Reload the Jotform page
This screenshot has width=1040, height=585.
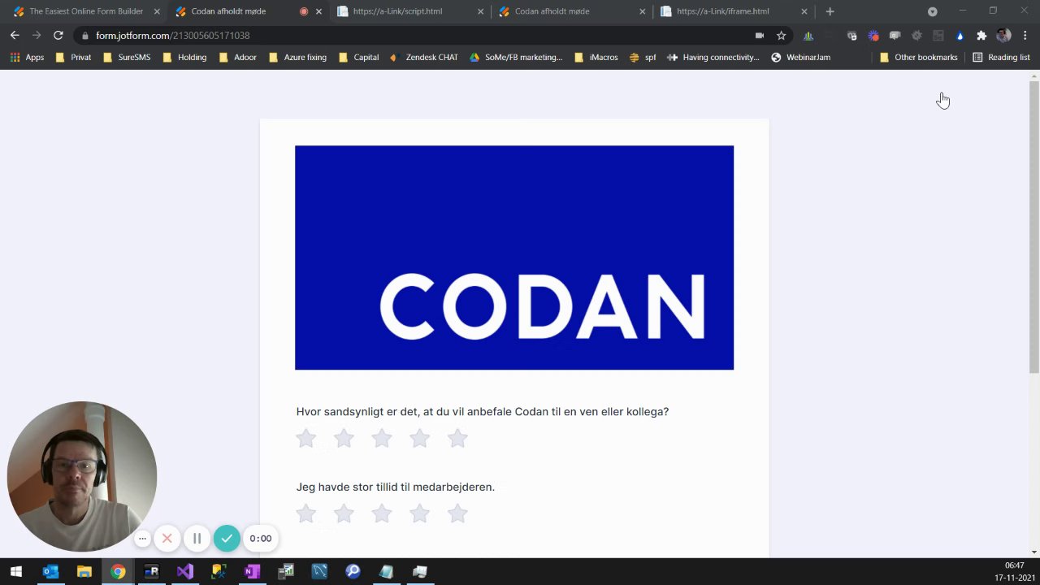58,35
